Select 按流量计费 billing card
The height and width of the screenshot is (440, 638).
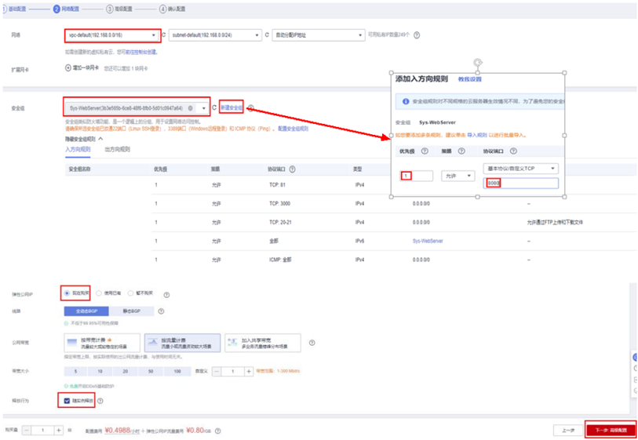(182, 343)
